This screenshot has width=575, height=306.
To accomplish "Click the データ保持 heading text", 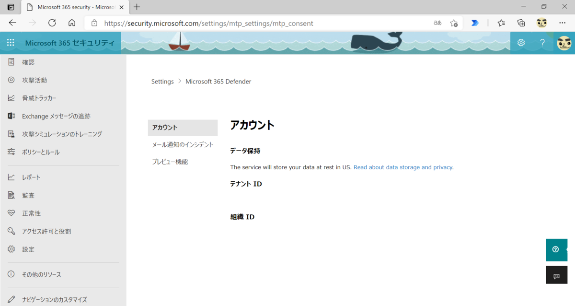I will 245,151.
